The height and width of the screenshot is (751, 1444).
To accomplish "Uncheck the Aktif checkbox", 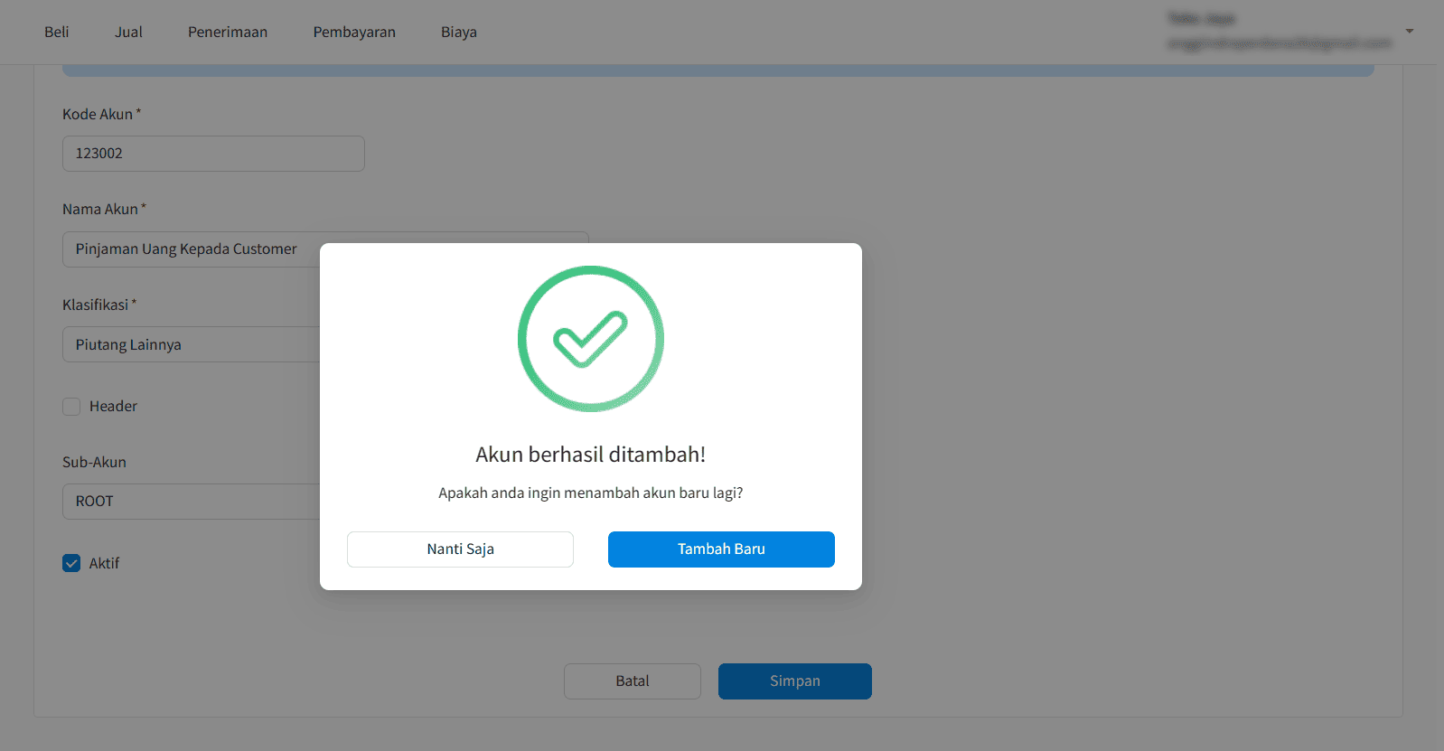I will 71,563.
